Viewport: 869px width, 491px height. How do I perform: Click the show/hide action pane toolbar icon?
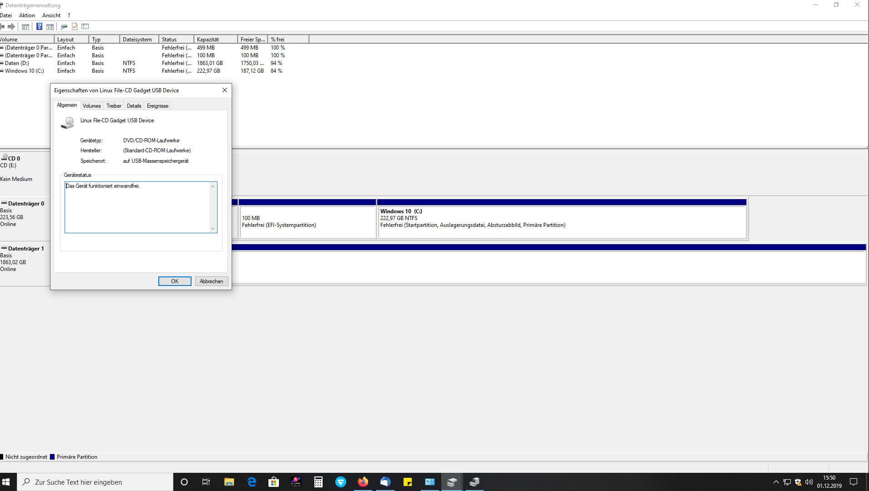[50, 26]
